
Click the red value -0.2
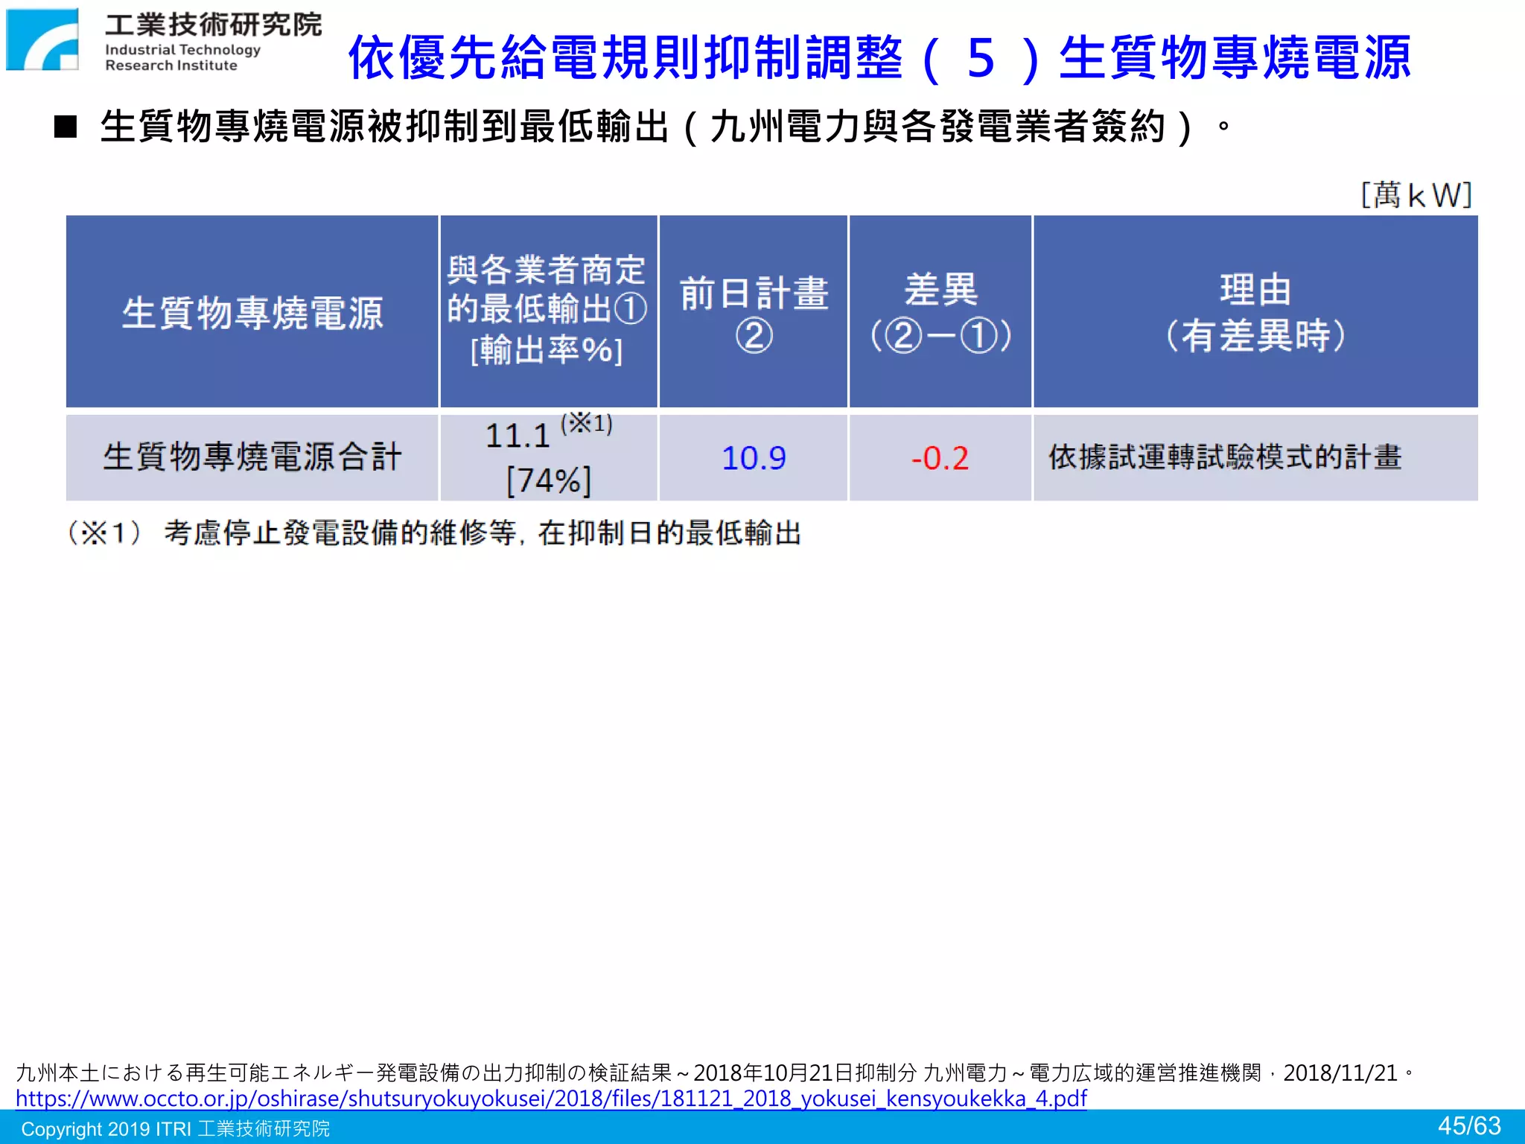[x=940, y=458]
